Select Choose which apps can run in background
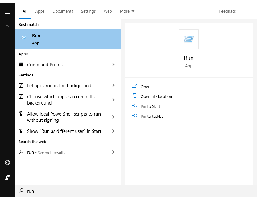The height and width of the screenshot is (197, 260). point(68,100)
